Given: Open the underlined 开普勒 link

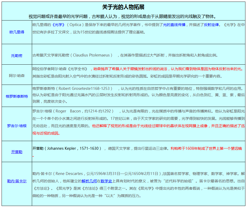Looking at the screenshot, I should (x=17, y=152).
